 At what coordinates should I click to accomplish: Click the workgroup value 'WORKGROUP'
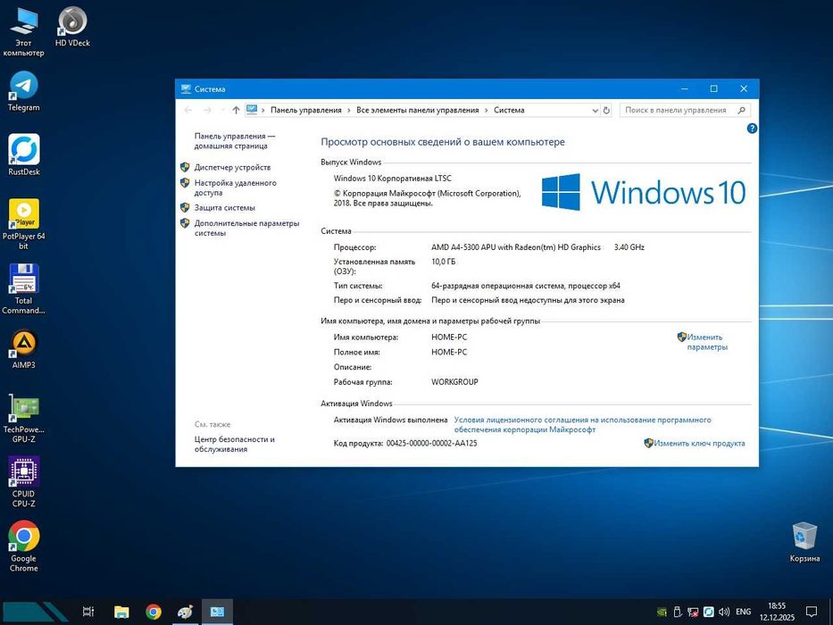tap(454, 381)
